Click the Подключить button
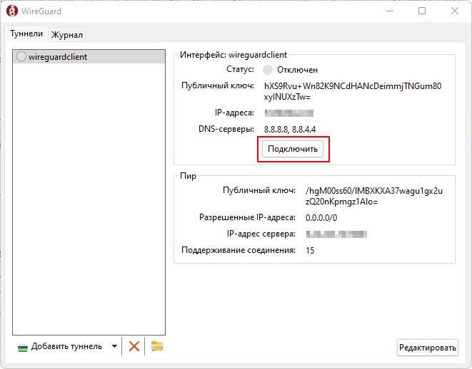Viewport: 472px width, 369px height. [293, 149]
